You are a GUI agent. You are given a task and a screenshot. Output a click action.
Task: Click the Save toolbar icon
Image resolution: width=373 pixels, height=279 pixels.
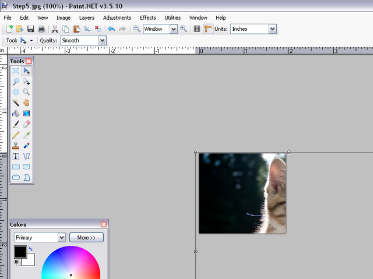pos(31,29)
